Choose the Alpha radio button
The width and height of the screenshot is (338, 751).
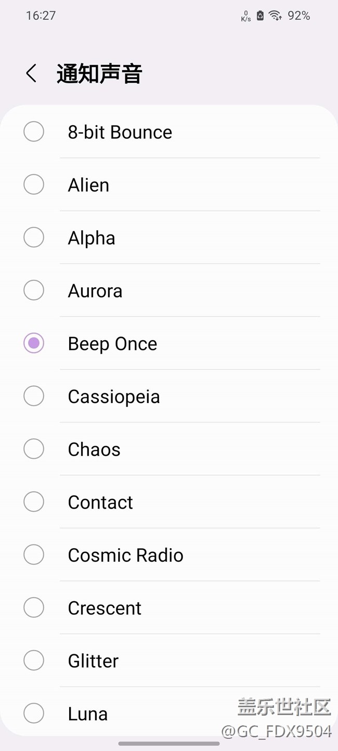tap(34, 238)
